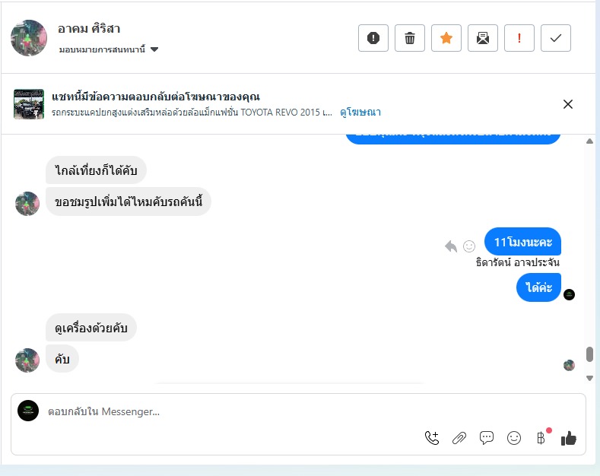The height and width of the screenshot is (476, 600).
Task: Open saved replies speech bubble icon
Action: [487, 438]
